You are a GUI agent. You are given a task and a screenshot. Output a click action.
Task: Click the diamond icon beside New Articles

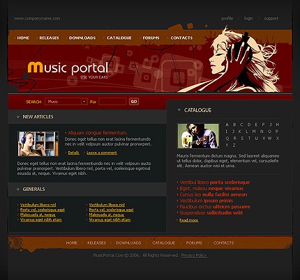click(x=18, y=117)
